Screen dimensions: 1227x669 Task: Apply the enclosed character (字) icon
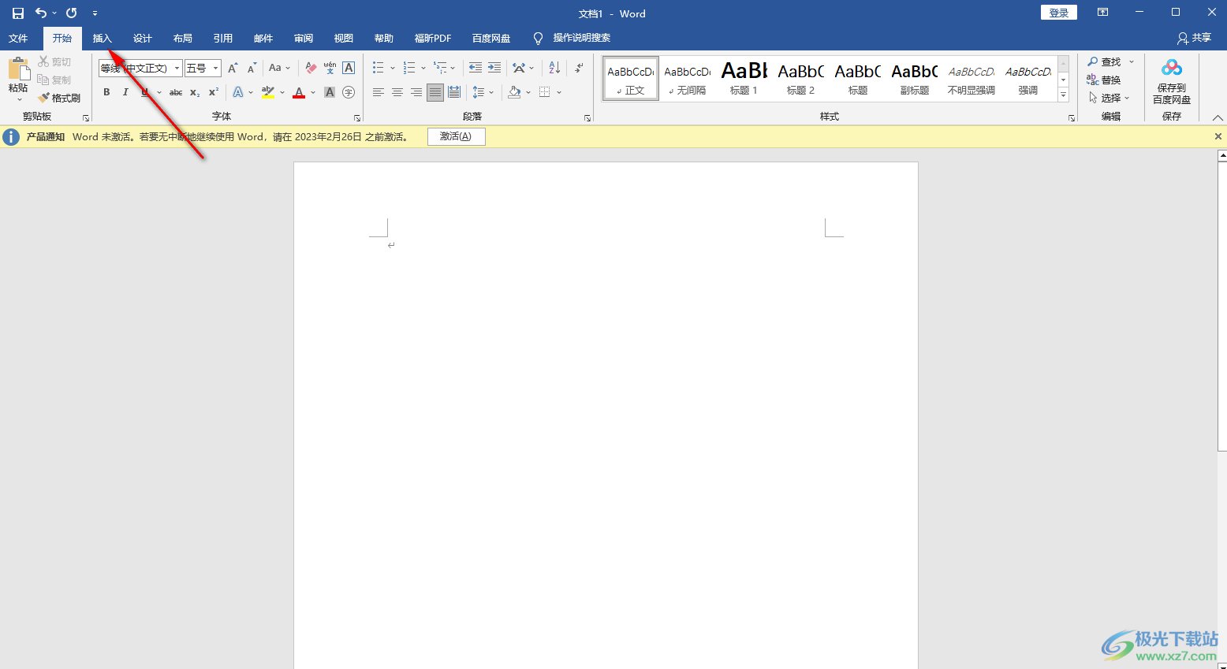(349, 92)
